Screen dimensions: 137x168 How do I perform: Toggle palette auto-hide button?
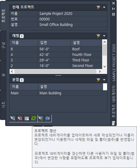(113, 9)
